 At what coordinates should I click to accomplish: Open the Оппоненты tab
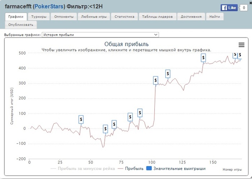click(64, 17)
